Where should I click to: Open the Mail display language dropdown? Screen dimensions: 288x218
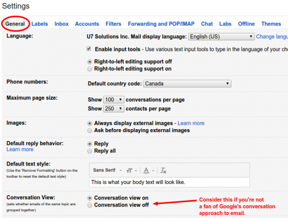[221, 36]
